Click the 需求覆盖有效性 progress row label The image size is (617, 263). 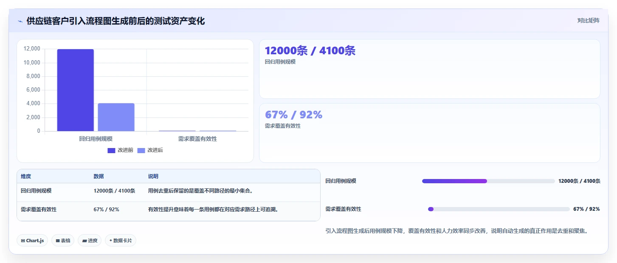tap(343, 209)
